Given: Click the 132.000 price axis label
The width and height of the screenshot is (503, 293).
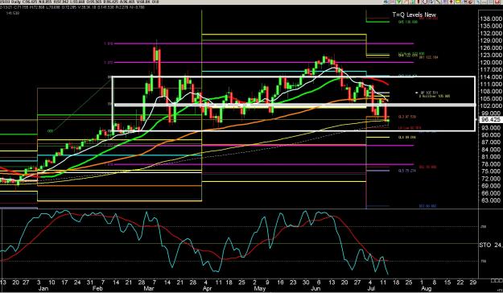Looking at the screenshot, I should [x=491, y=33].
